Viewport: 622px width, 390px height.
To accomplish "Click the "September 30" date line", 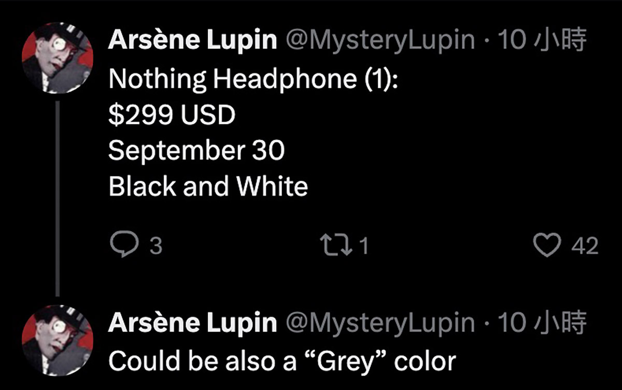I will [196, 151].
